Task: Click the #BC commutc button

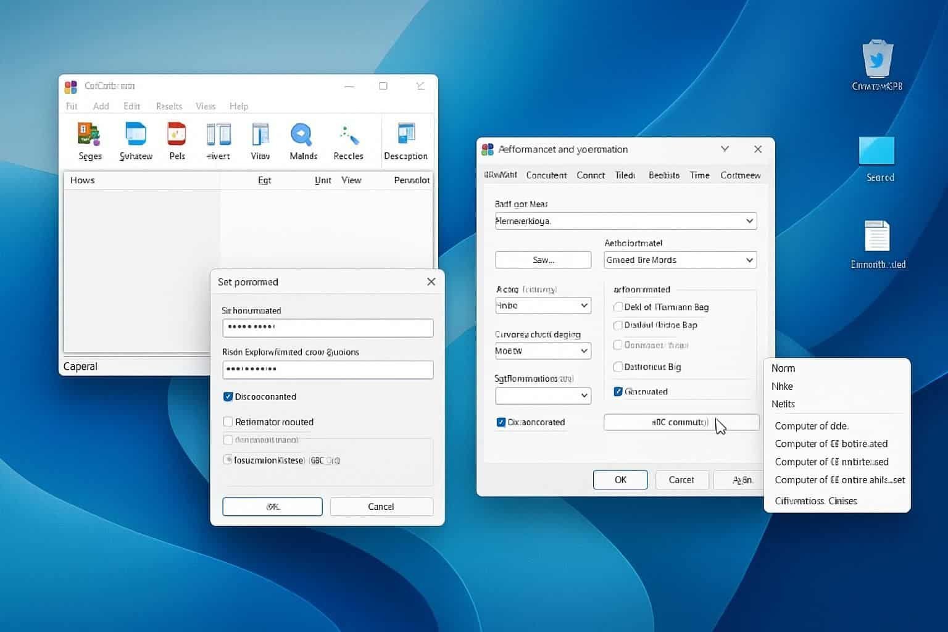Action: pyautogui.click(x=681, y=422)
